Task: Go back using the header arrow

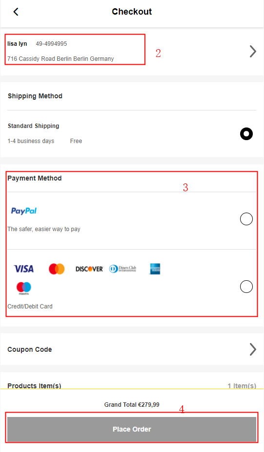Action: pos(16,12)
